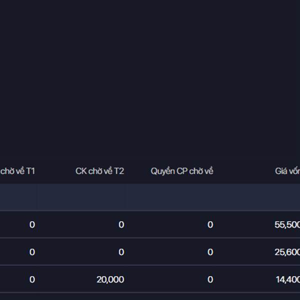Select second row's chờ về T1 value
Screen dimensions: 300x300
tap(32, 252)
